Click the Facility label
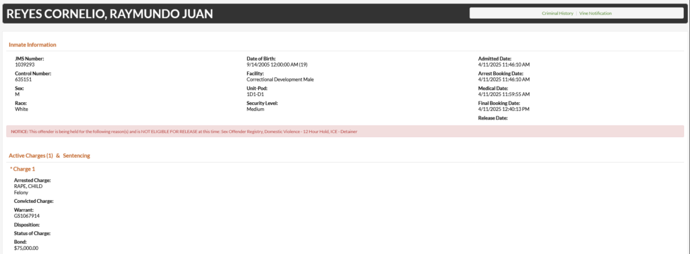This screenshot has width=690, height=254. click(255, 74)
